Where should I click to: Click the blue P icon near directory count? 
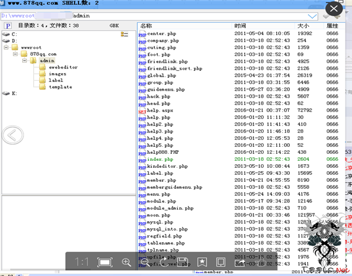pyautogui.click(x=8, y=26)
